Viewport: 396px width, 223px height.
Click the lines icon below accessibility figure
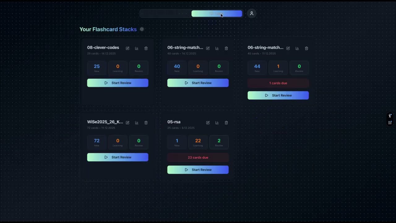pyautogui.click(x=390, y=123)
